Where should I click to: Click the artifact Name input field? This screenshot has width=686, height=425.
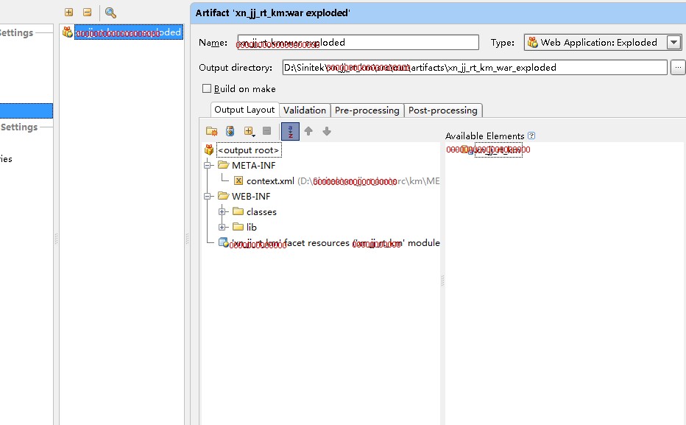(x=358, y=43)
